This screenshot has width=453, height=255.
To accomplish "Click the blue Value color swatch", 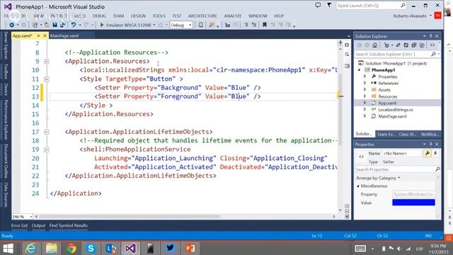I will tap(413, 203).
